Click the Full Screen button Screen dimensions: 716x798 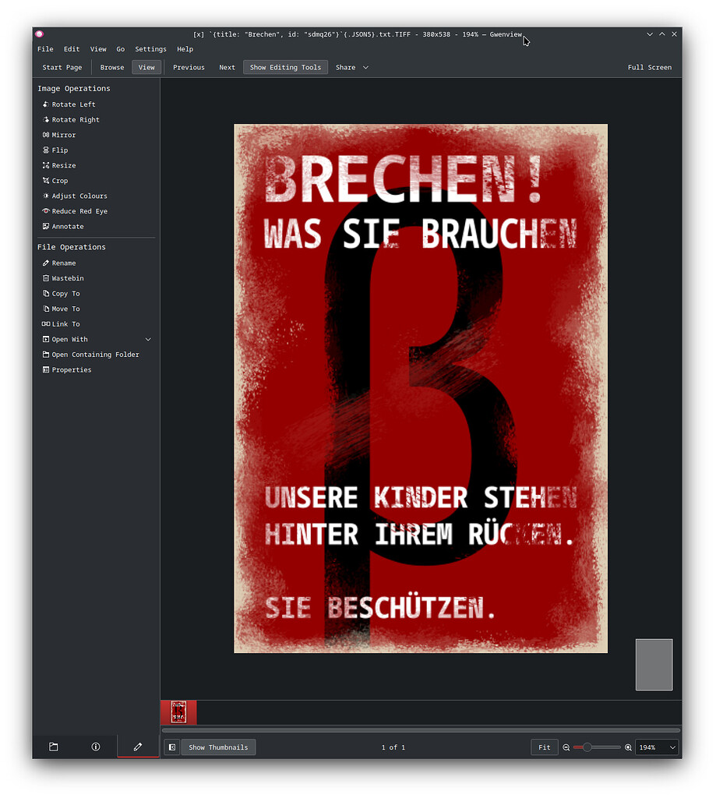click(x=649, y=68)
